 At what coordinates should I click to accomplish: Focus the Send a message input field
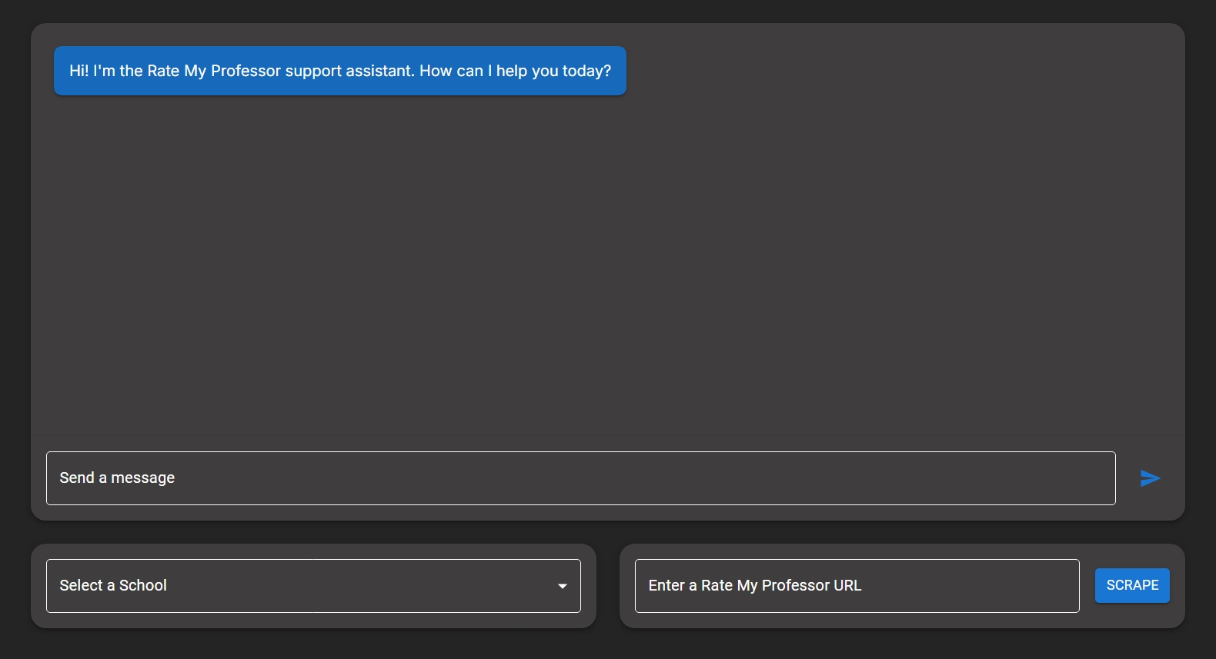581,478
